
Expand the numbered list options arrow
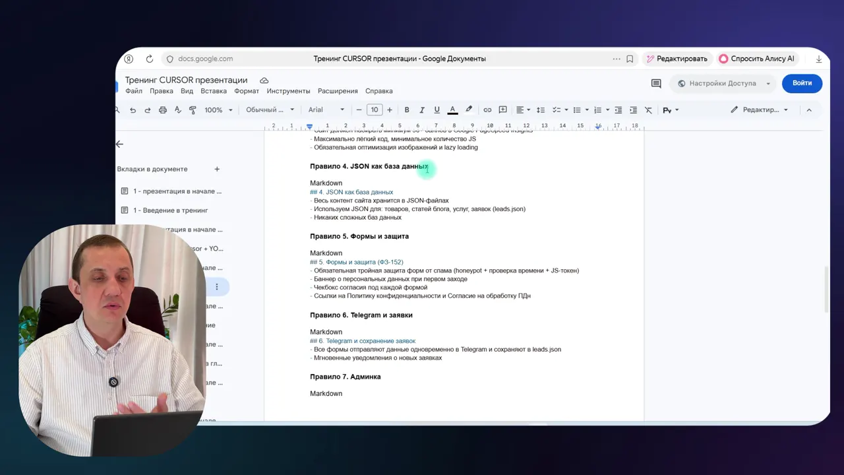(x=607, y=110)
